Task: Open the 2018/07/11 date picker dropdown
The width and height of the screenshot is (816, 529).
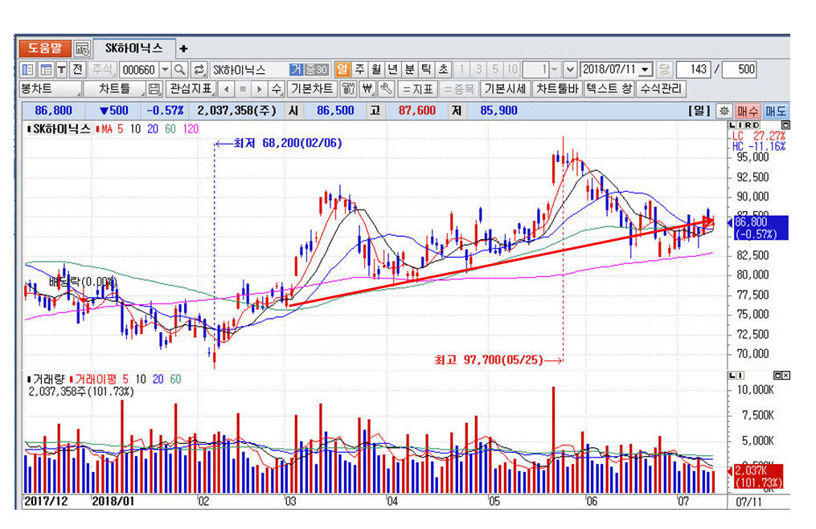Action: click(x=646, y=70)
